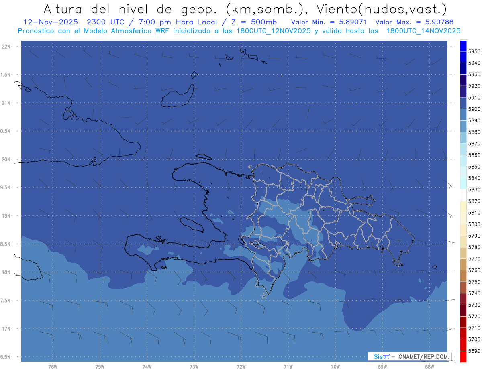Click the '5760' colorbar value
482x372 pixels.
click(474, 270)
